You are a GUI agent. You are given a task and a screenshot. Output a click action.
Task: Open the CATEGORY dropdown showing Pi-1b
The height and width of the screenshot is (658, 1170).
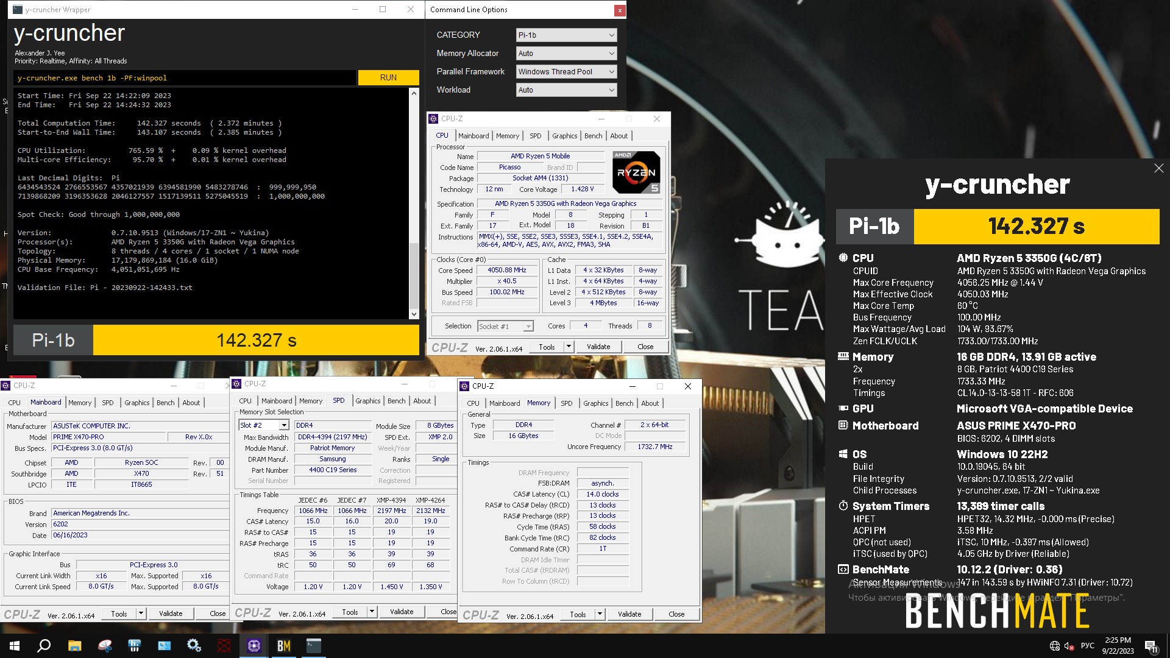(x=566, y=35)
